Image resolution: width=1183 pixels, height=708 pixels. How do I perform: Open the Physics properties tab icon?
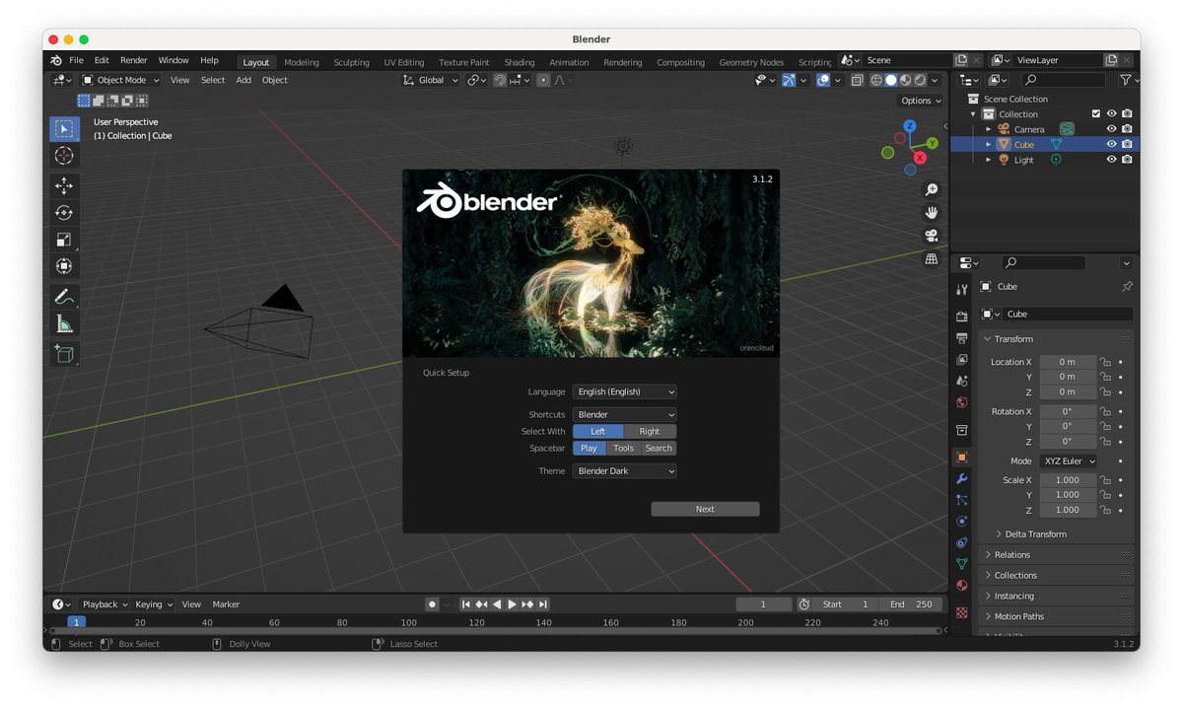point(962,522)
